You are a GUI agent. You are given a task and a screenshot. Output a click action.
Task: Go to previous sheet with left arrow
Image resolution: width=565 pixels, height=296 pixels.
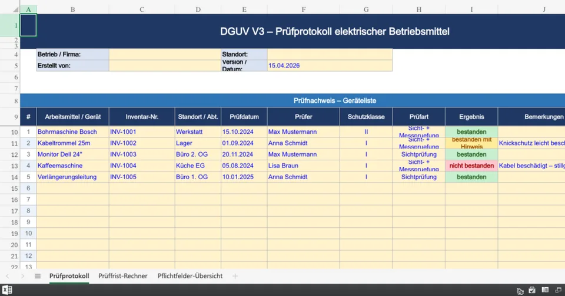coord(8,276)
